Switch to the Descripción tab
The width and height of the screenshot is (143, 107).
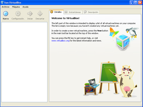[91, 12]
